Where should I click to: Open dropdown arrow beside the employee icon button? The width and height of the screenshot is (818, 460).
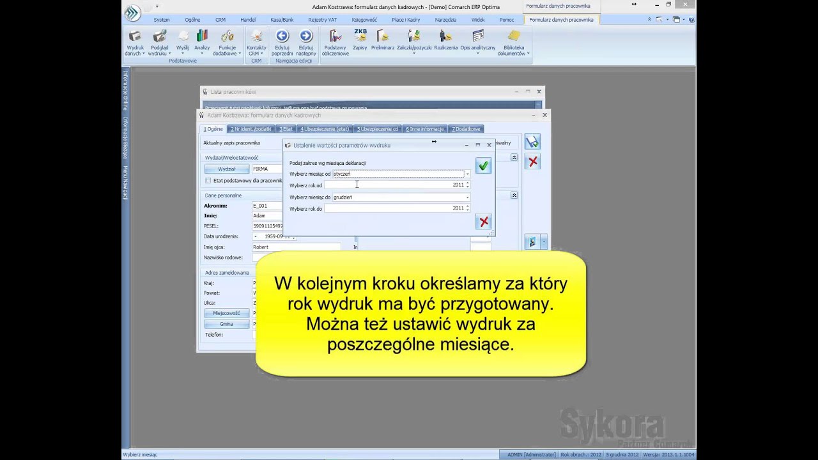[x=544, y=242]
